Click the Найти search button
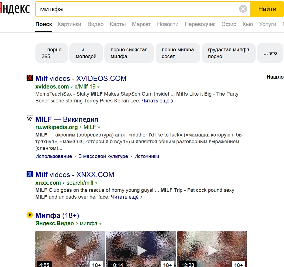This screenshot has height=267, width=284. [x=267, y=9]
